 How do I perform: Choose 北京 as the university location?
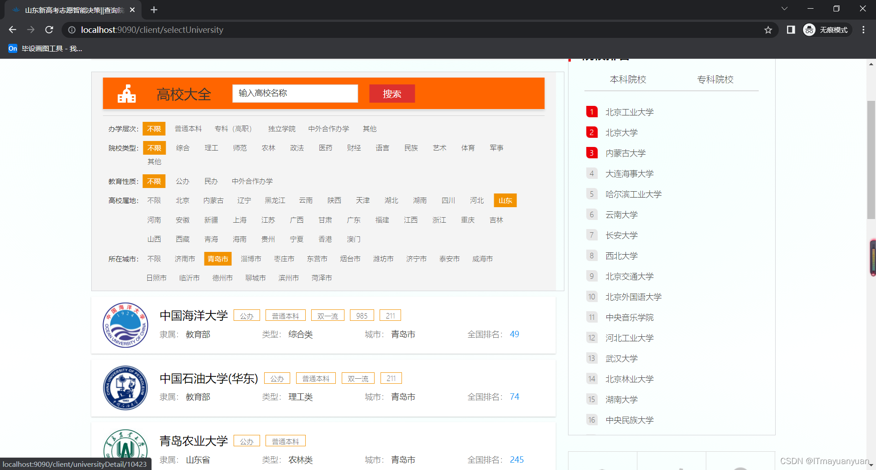click(182, 200)
